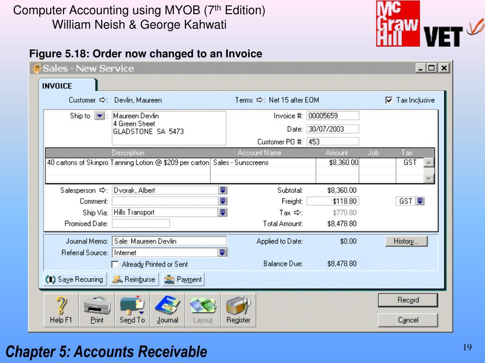Click the Comment text field
485x363 pixels.
[x=165, y=201]
